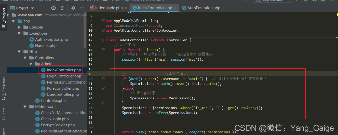Select PermissionController.php in the project tree
338x135 pixels.
[x=67, y=82]
